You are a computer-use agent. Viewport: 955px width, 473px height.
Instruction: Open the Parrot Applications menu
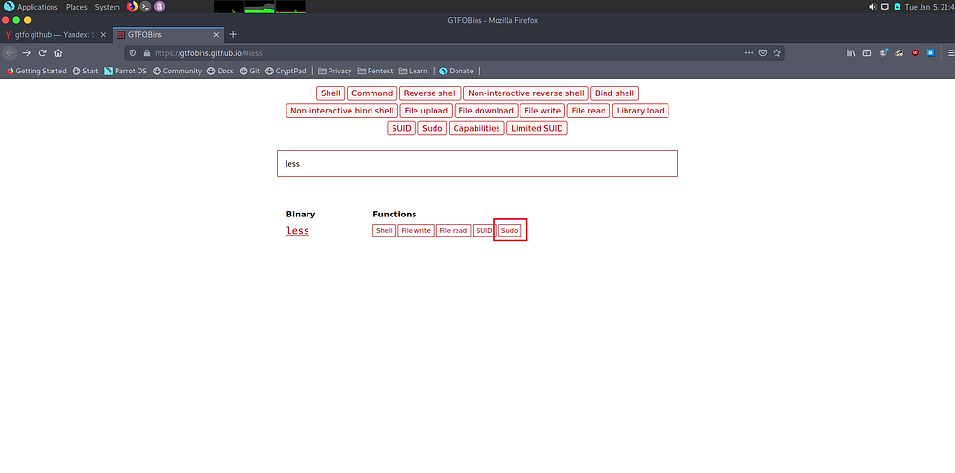click(x=32, y=7)
